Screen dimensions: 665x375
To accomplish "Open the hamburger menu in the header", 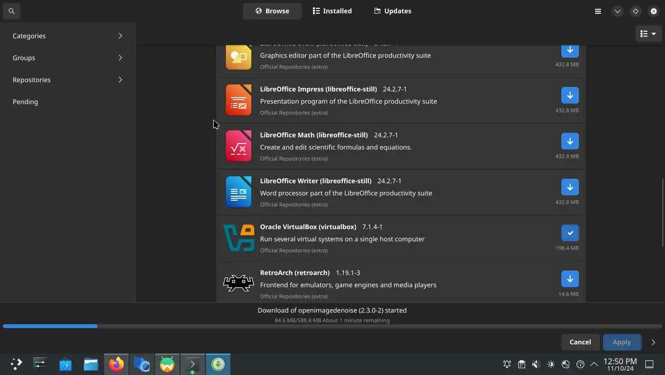I will pyautogui.click(x=598, y=11).
